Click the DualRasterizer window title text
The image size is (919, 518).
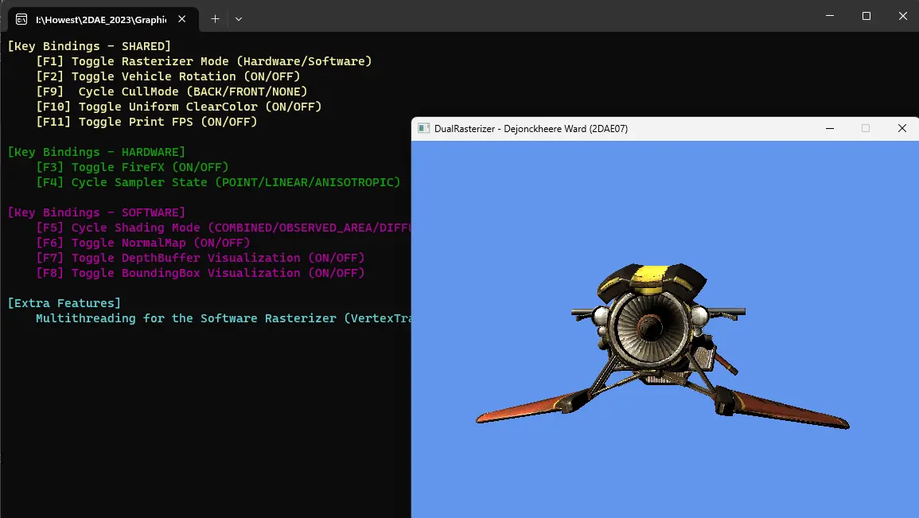tap(531, 128)
